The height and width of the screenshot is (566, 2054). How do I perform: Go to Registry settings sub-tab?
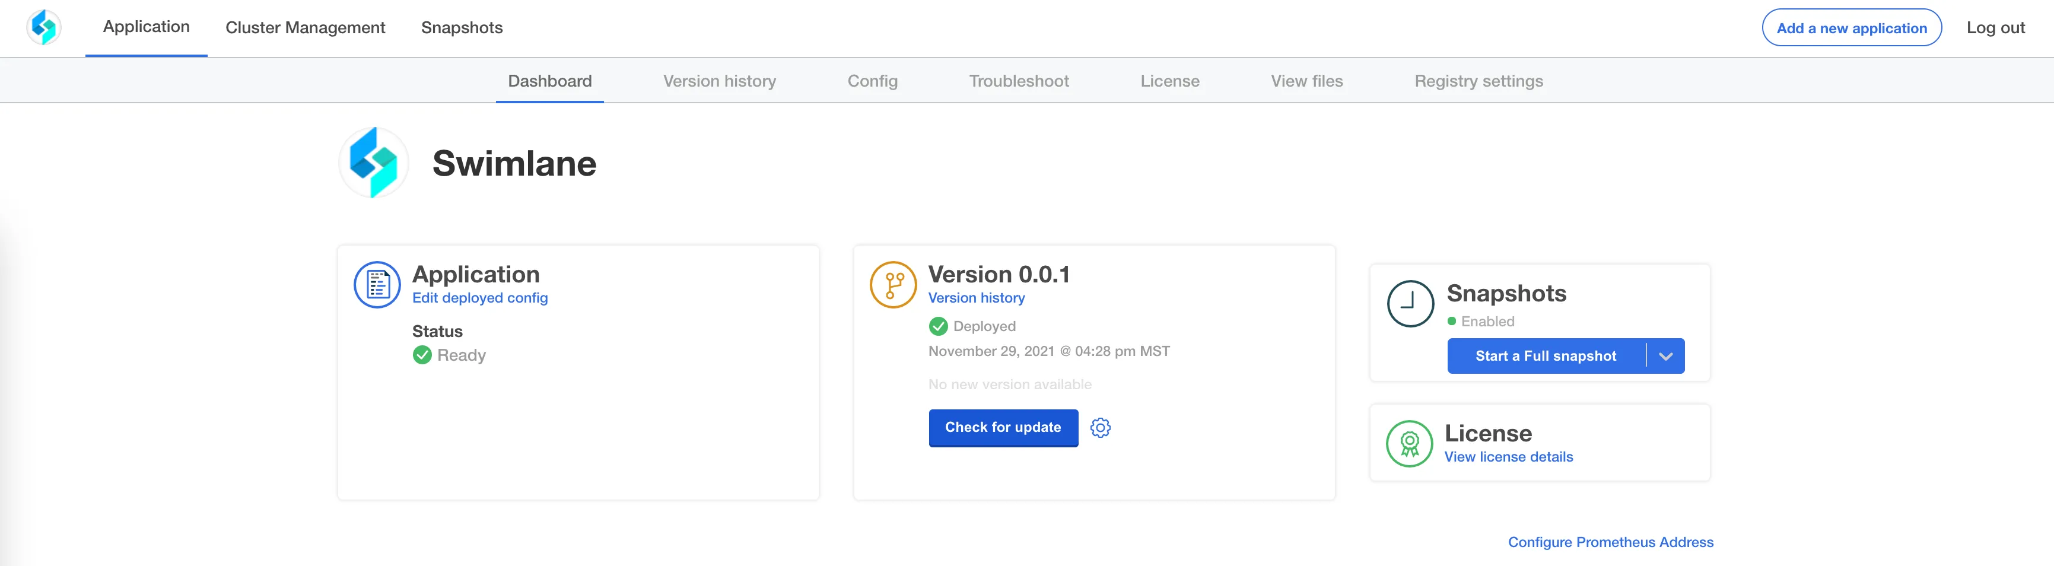coord(1479,81)
